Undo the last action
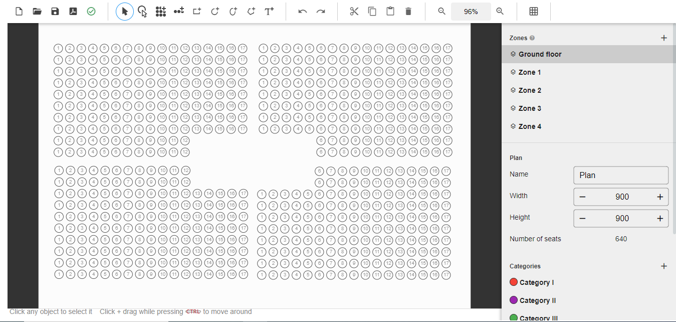Viewport: 676px width, 322px height. point(303,12)
